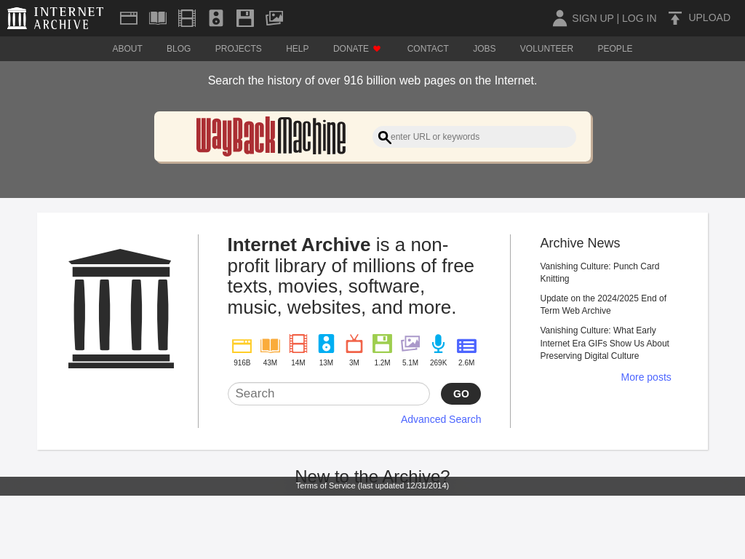Open the Web icon in top navigation
Screen dimensions: 745x559
point(129,18)
